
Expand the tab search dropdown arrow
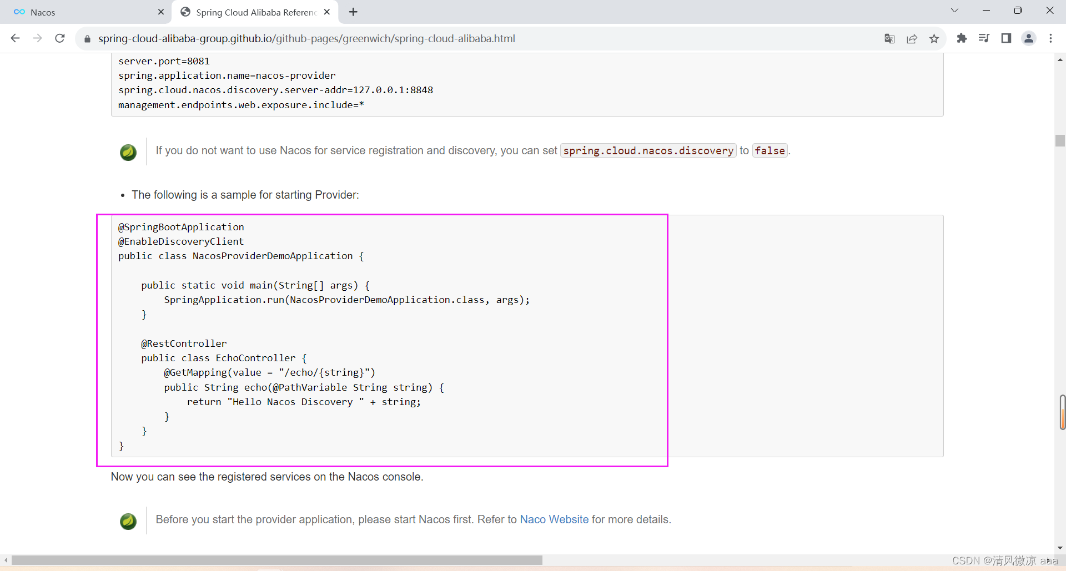954,11
